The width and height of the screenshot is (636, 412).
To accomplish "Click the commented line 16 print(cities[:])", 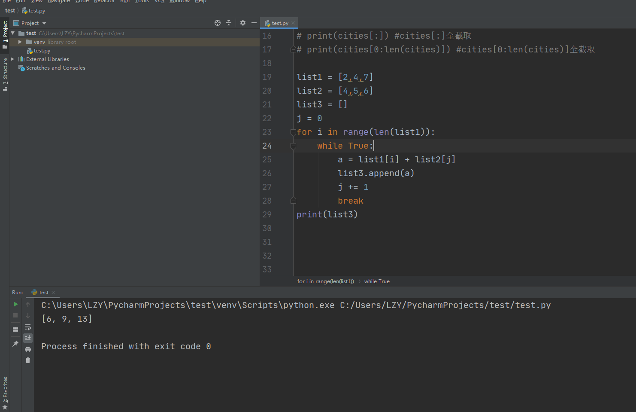I will click(384, 36).
